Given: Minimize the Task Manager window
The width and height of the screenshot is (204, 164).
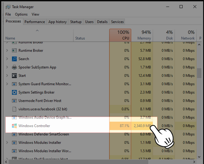Looking at the screenshot, I should point(168,7).
